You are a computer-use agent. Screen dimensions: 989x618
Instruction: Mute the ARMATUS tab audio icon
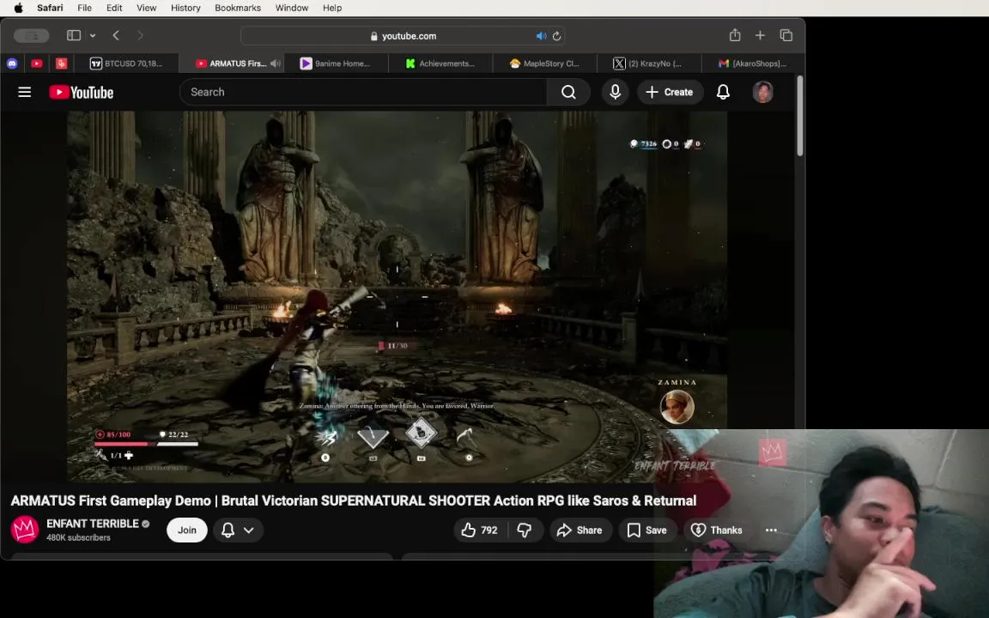tap(275, 63)
